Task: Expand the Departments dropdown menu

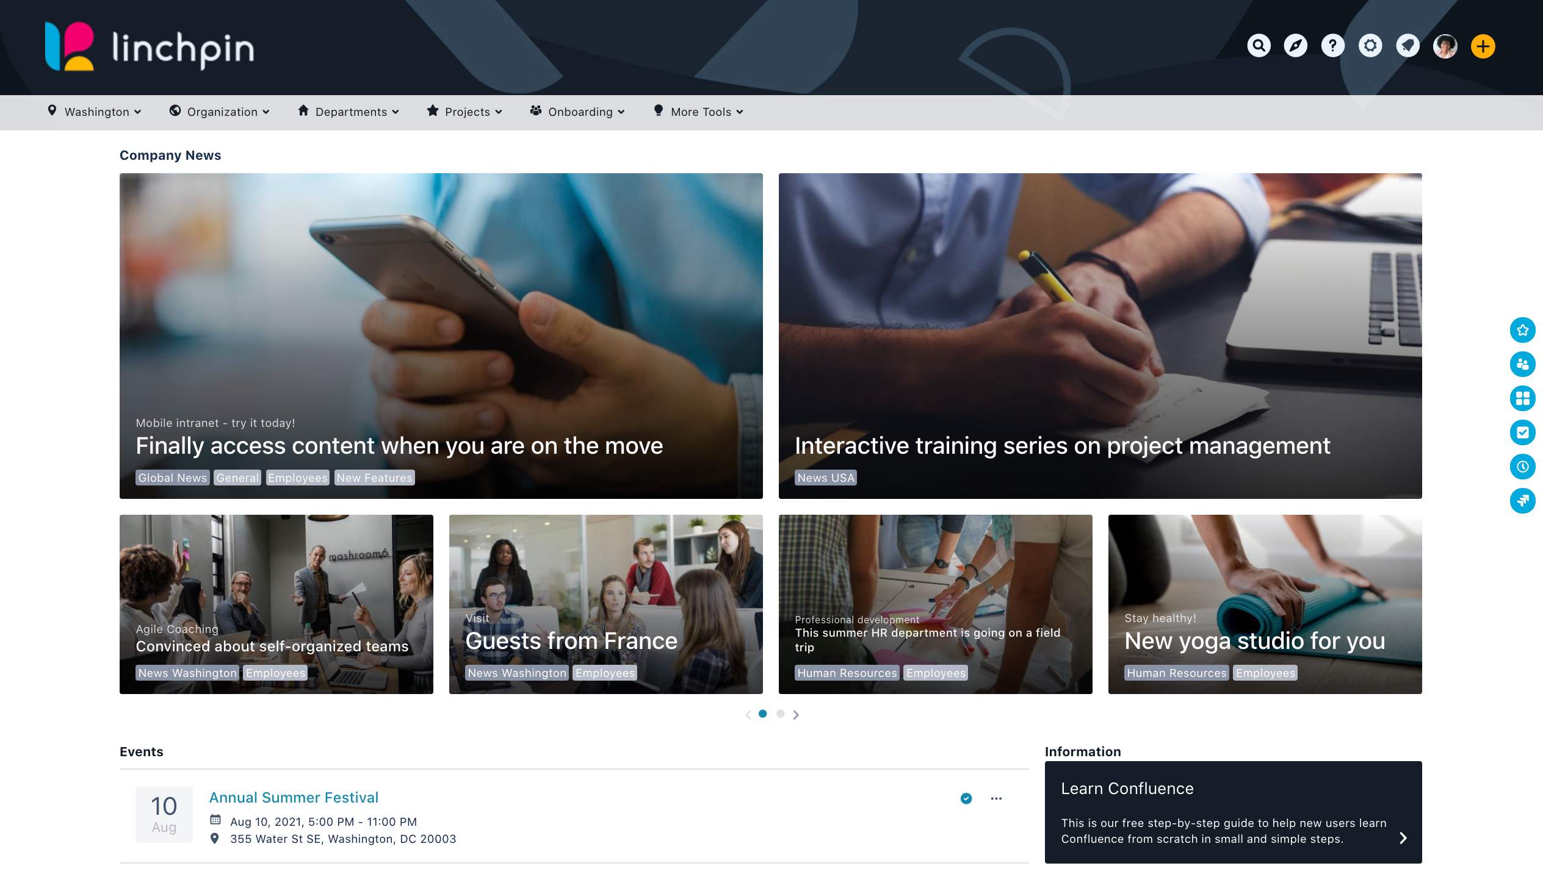Action: (349, 112)
